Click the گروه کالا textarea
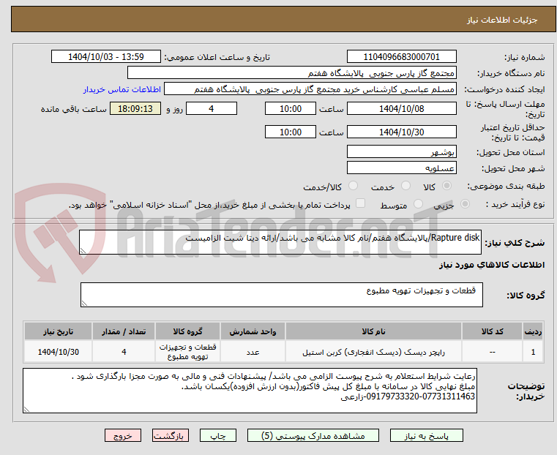Screen dimensions: 557x455 pyautogui.click(x=281, y=295)
